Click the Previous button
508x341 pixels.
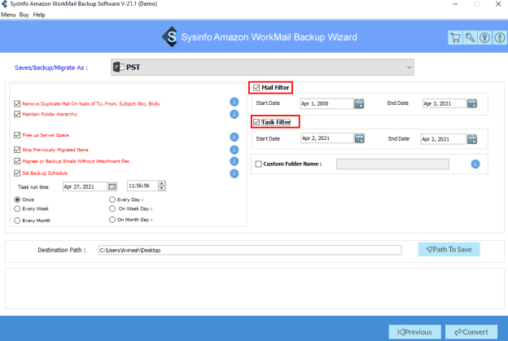[x=414, y=332]
